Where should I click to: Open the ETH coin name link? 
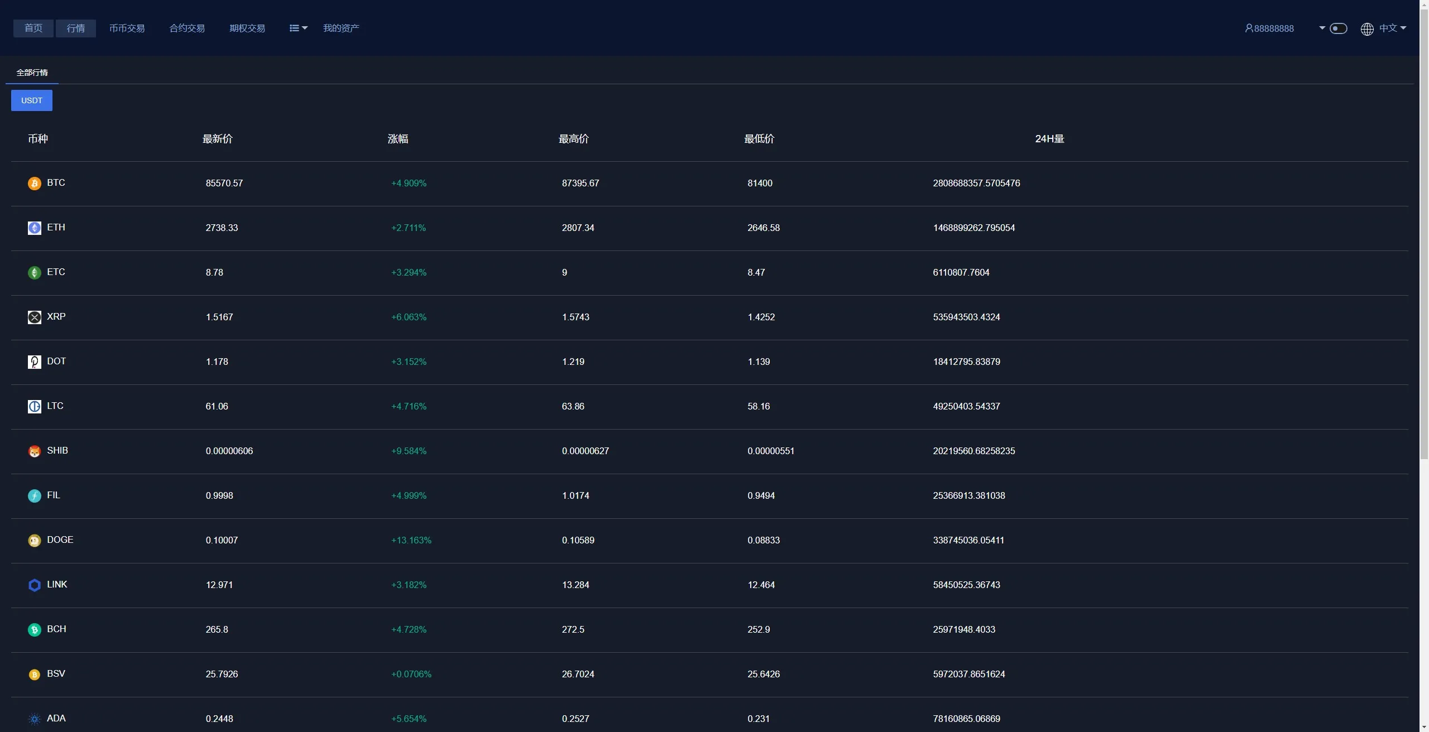tap(56, 228)
